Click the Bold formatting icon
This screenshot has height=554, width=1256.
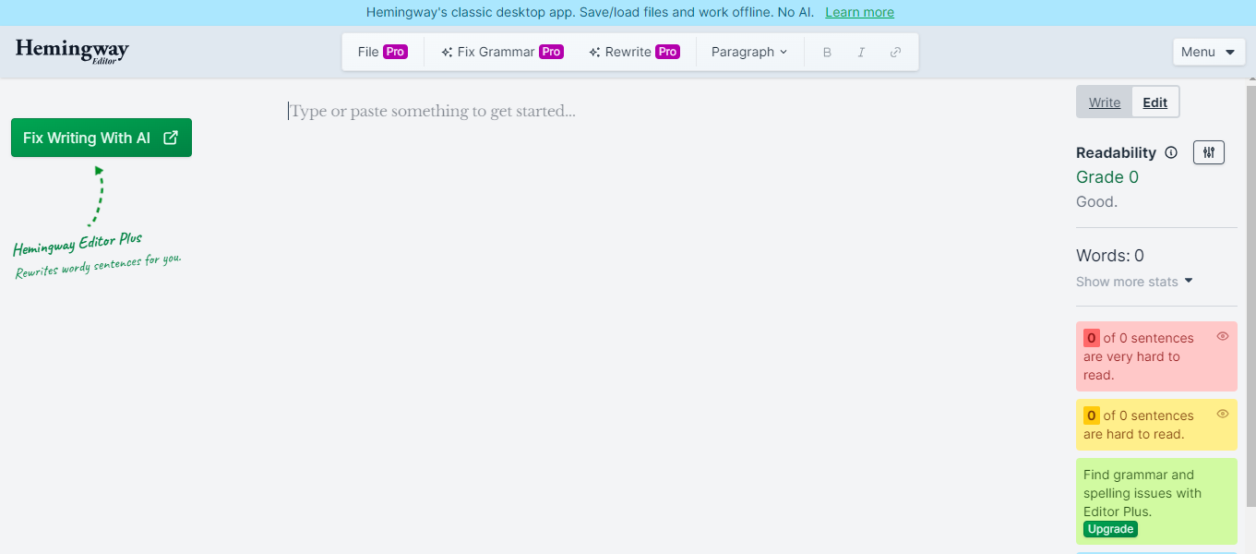point(827,53)
